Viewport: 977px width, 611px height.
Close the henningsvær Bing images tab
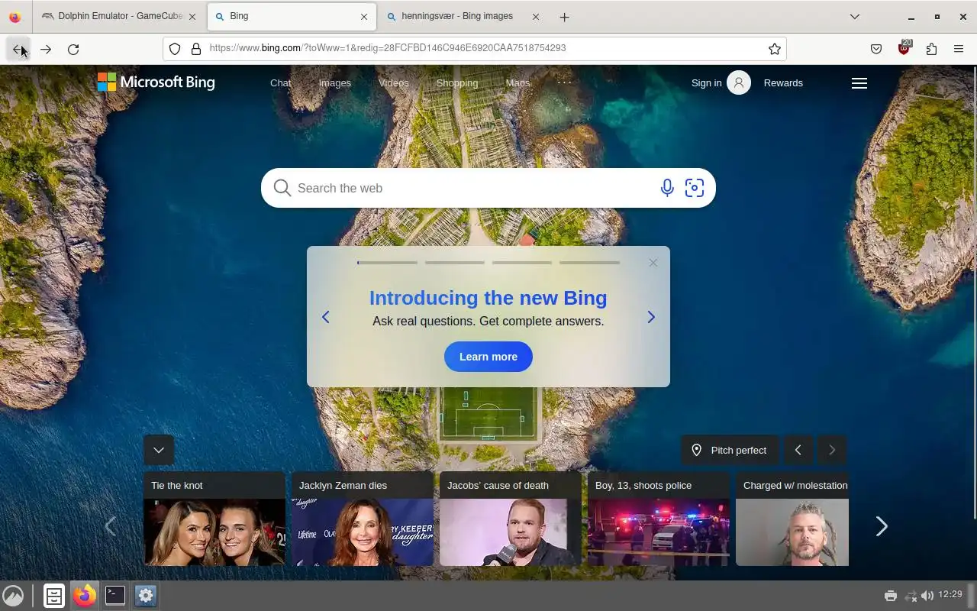point(535,17)
